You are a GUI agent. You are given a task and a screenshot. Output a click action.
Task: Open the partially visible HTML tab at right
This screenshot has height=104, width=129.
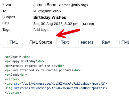coord(124,42)
